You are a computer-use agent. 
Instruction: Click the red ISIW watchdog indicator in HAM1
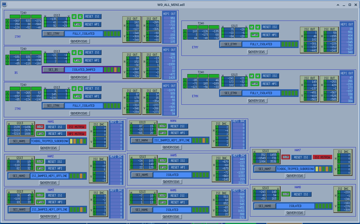pos(40,127)
